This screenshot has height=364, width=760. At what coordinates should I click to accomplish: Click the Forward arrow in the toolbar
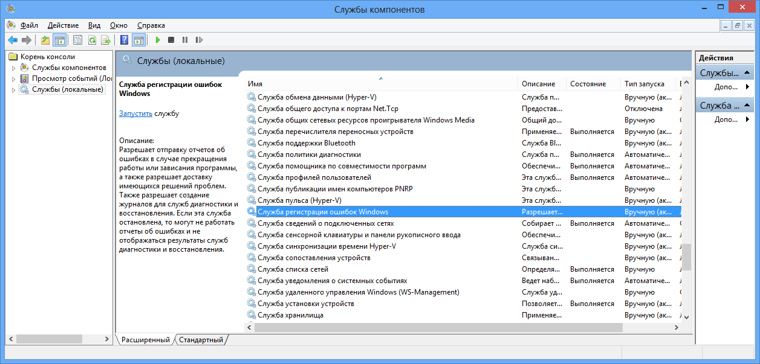pos(27,40)
